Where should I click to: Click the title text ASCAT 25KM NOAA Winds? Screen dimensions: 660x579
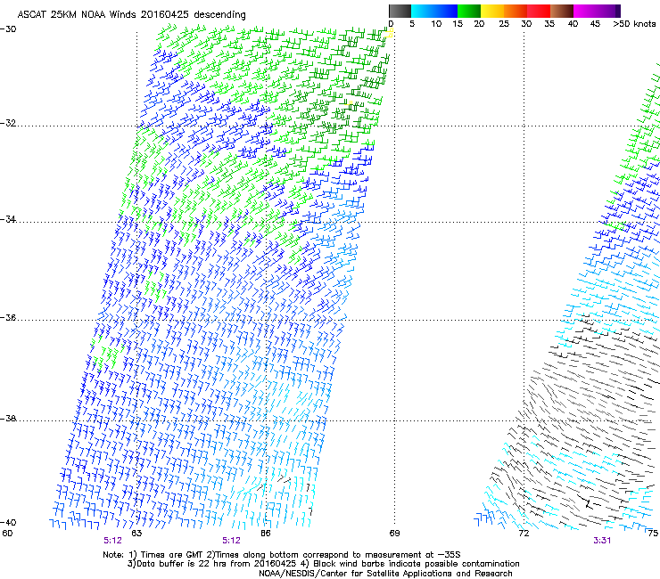(x=78, y=14)
